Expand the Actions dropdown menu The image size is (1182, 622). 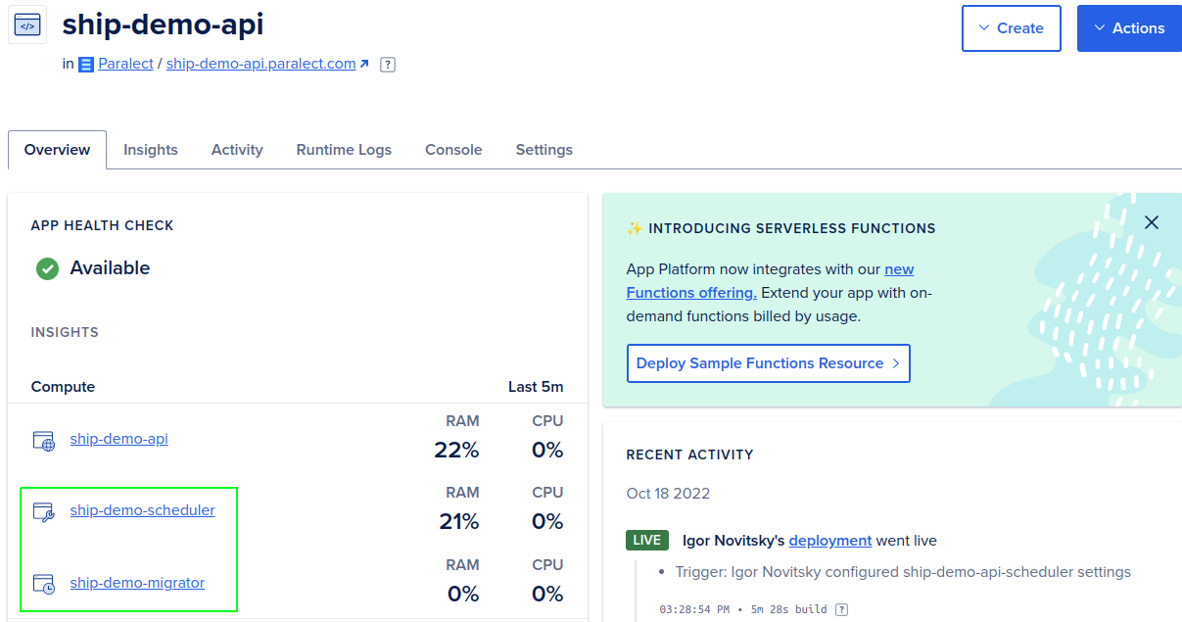point(1129,28)
